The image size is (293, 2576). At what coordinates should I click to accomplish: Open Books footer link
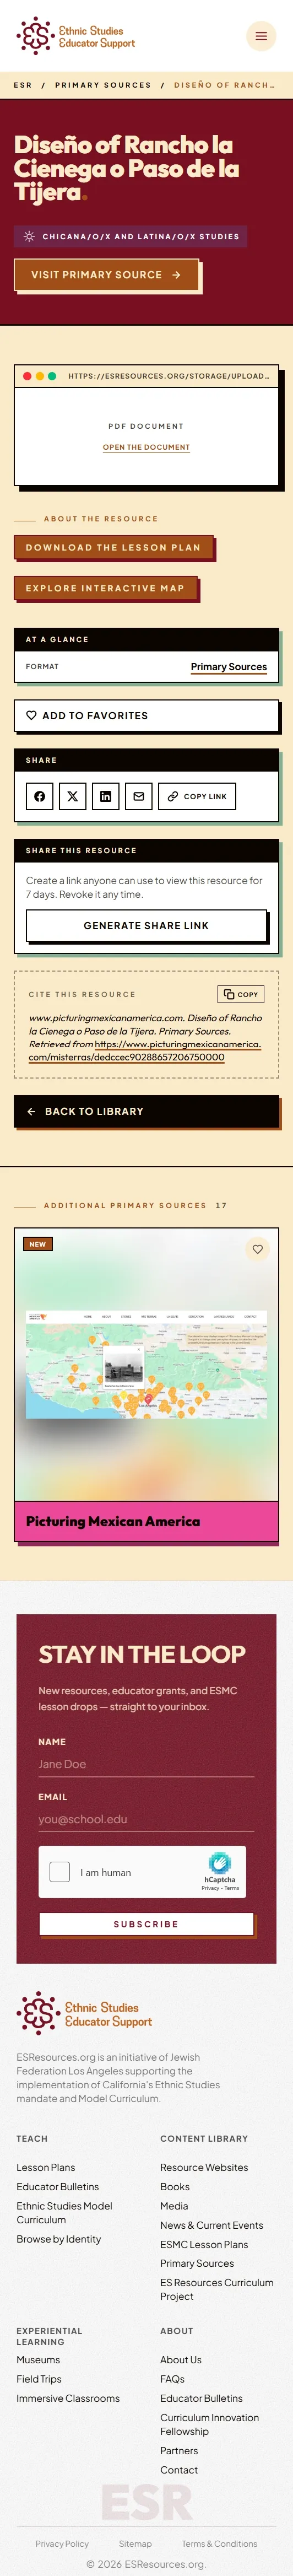coord(175,2186)
